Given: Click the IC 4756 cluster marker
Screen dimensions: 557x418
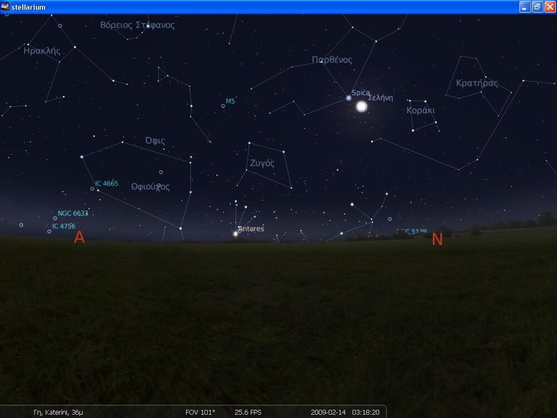Looking at the screenshot, I should [x=50, y=231].
